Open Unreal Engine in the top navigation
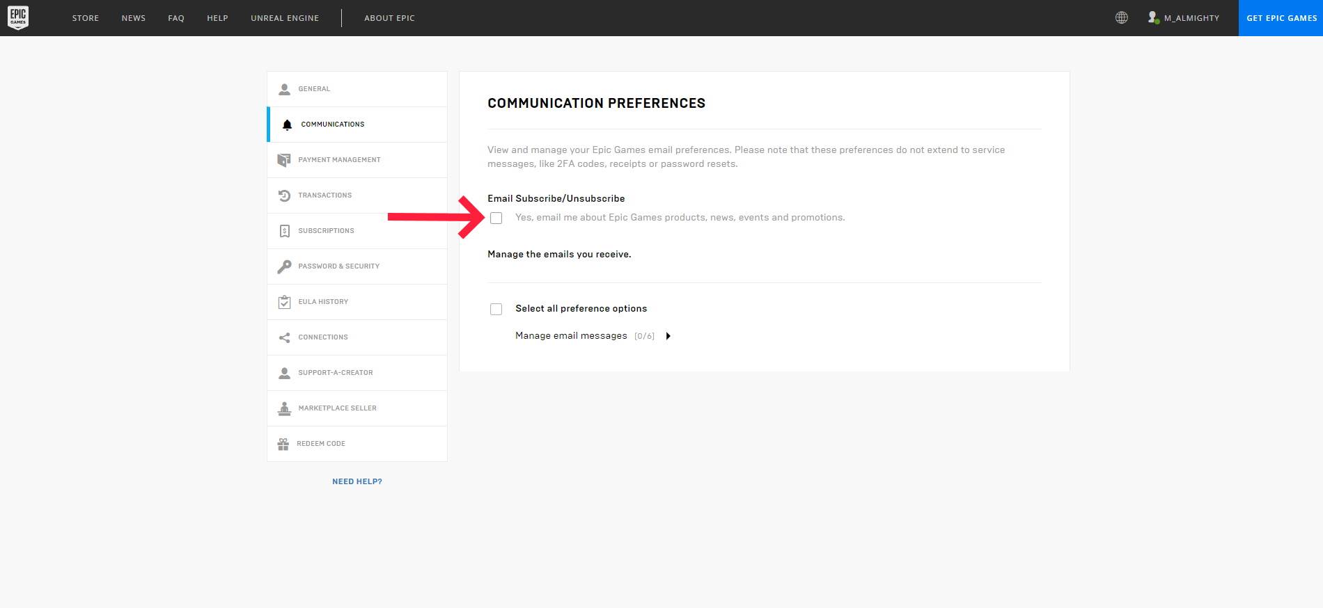1323x608 pixels. [285, 18]
